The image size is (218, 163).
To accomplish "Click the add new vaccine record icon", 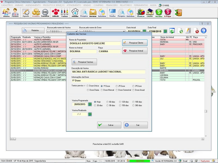I will coord(180,31).
